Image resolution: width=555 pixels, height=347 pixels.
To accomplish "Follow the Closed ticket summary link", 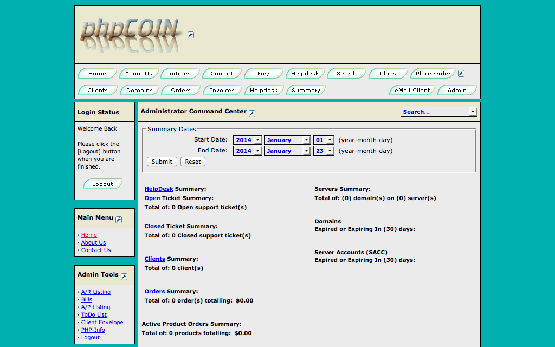I will pyautogui.click(x=154, y=226).
